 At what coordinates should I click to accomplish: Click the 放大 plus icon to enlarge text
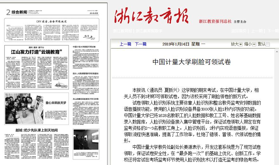(x=241, y=45)
